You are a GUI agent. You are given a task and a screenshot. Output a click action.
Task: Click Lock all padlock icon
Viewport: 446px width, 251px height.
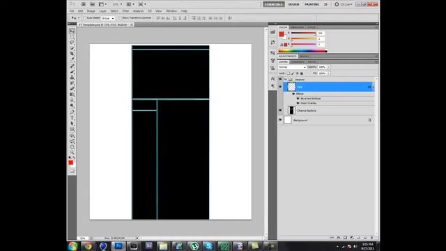(302, 73)
